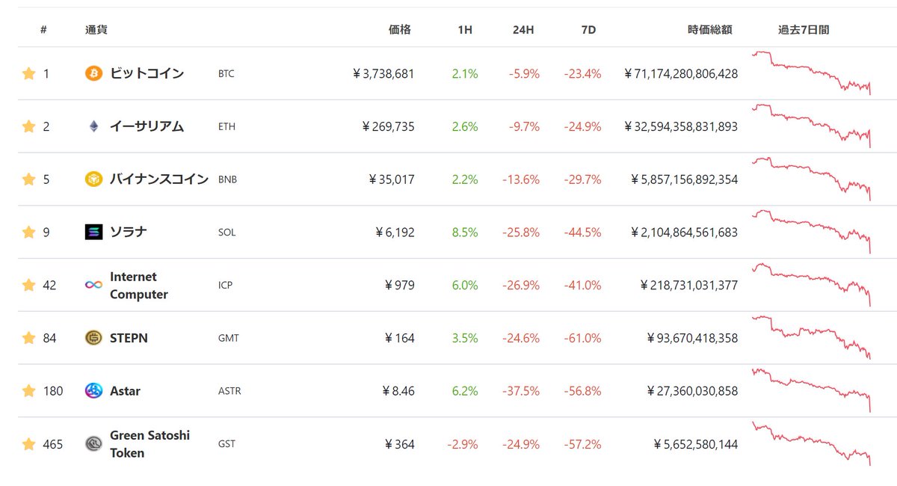The height and width of the screenshot is (486, 897).
Task: Click the GMT ticker symbol
Action: [x=228, y=339]
